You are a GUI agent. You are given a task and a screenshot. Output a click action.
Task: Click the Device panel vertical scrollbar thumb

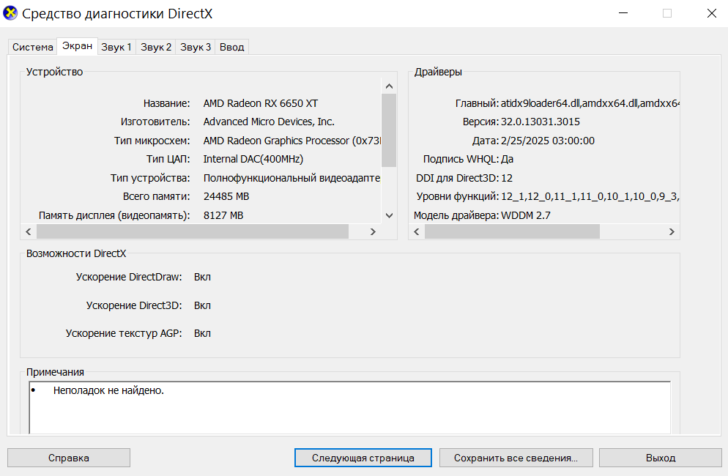coord(389,130)
